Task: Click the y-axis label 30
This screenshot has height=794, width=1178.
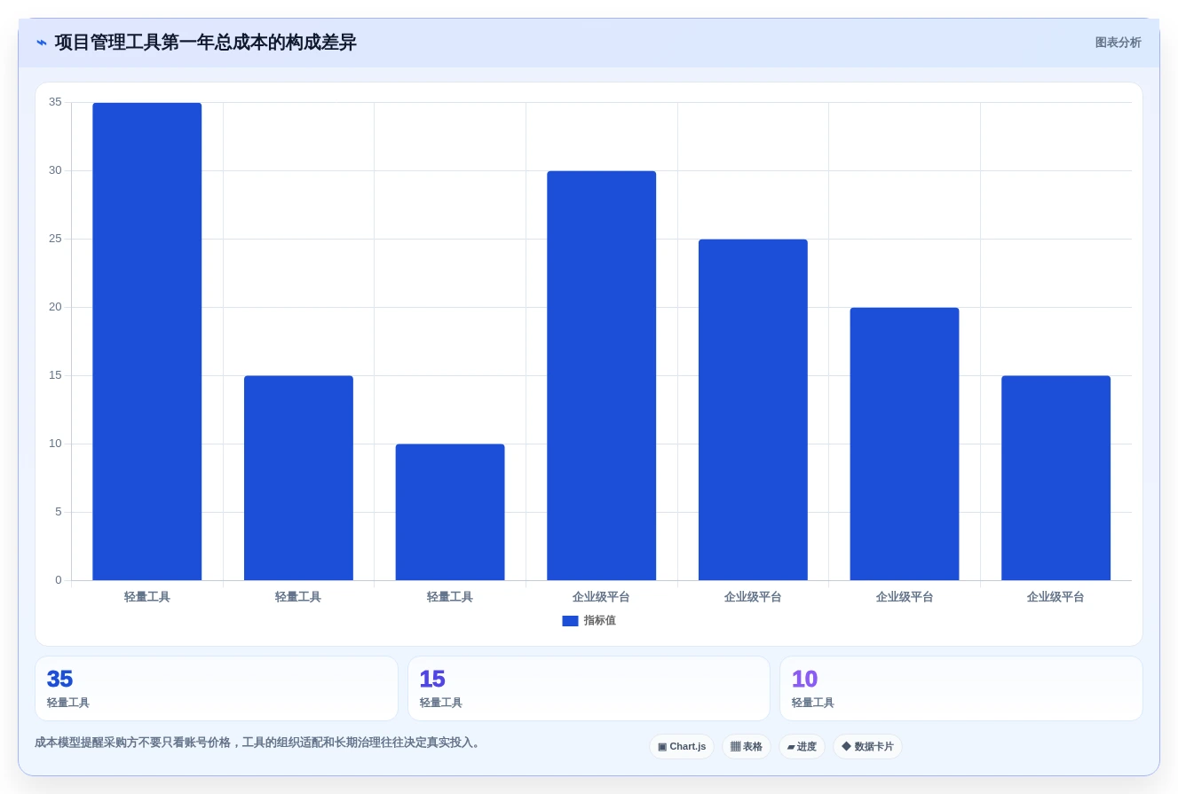Action: (x=55, y=170)
